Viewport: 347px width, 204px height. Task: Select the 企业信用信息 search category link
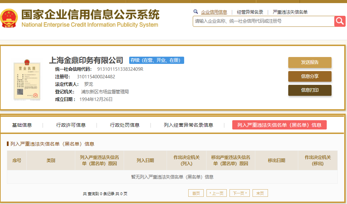tap(214, 12)
